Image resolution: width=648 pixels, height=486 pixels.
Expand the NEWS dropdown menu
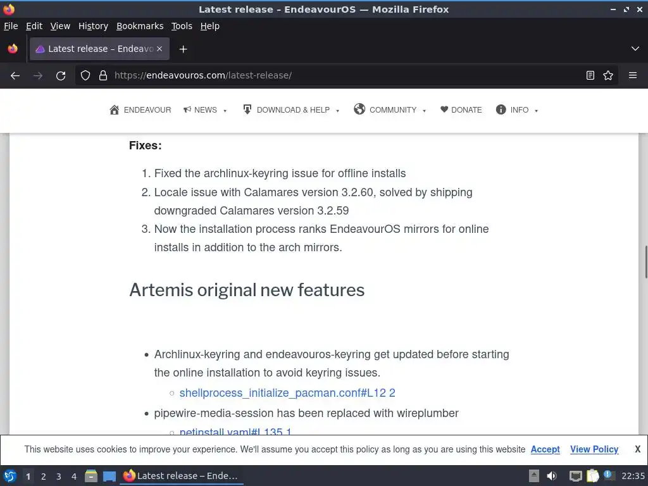tap(205, 110)
